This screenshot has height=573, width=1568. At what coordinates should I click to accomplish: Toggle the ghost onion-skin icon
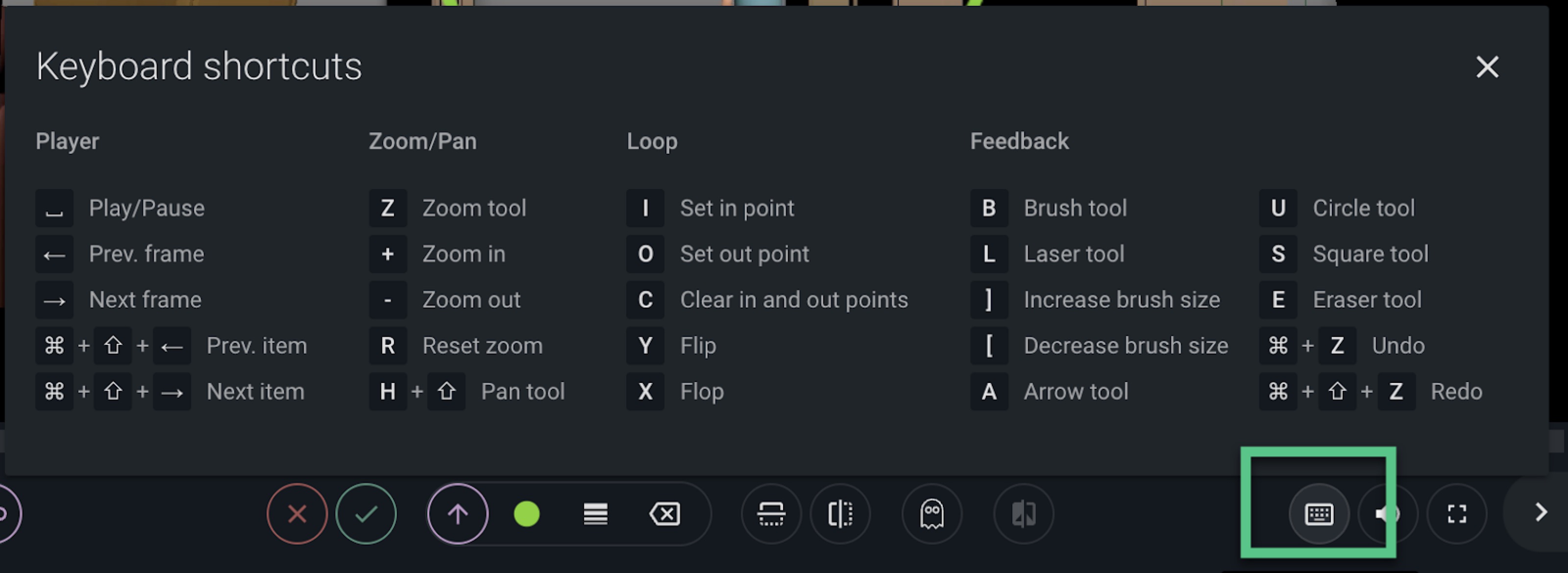[x=932, y=514]
